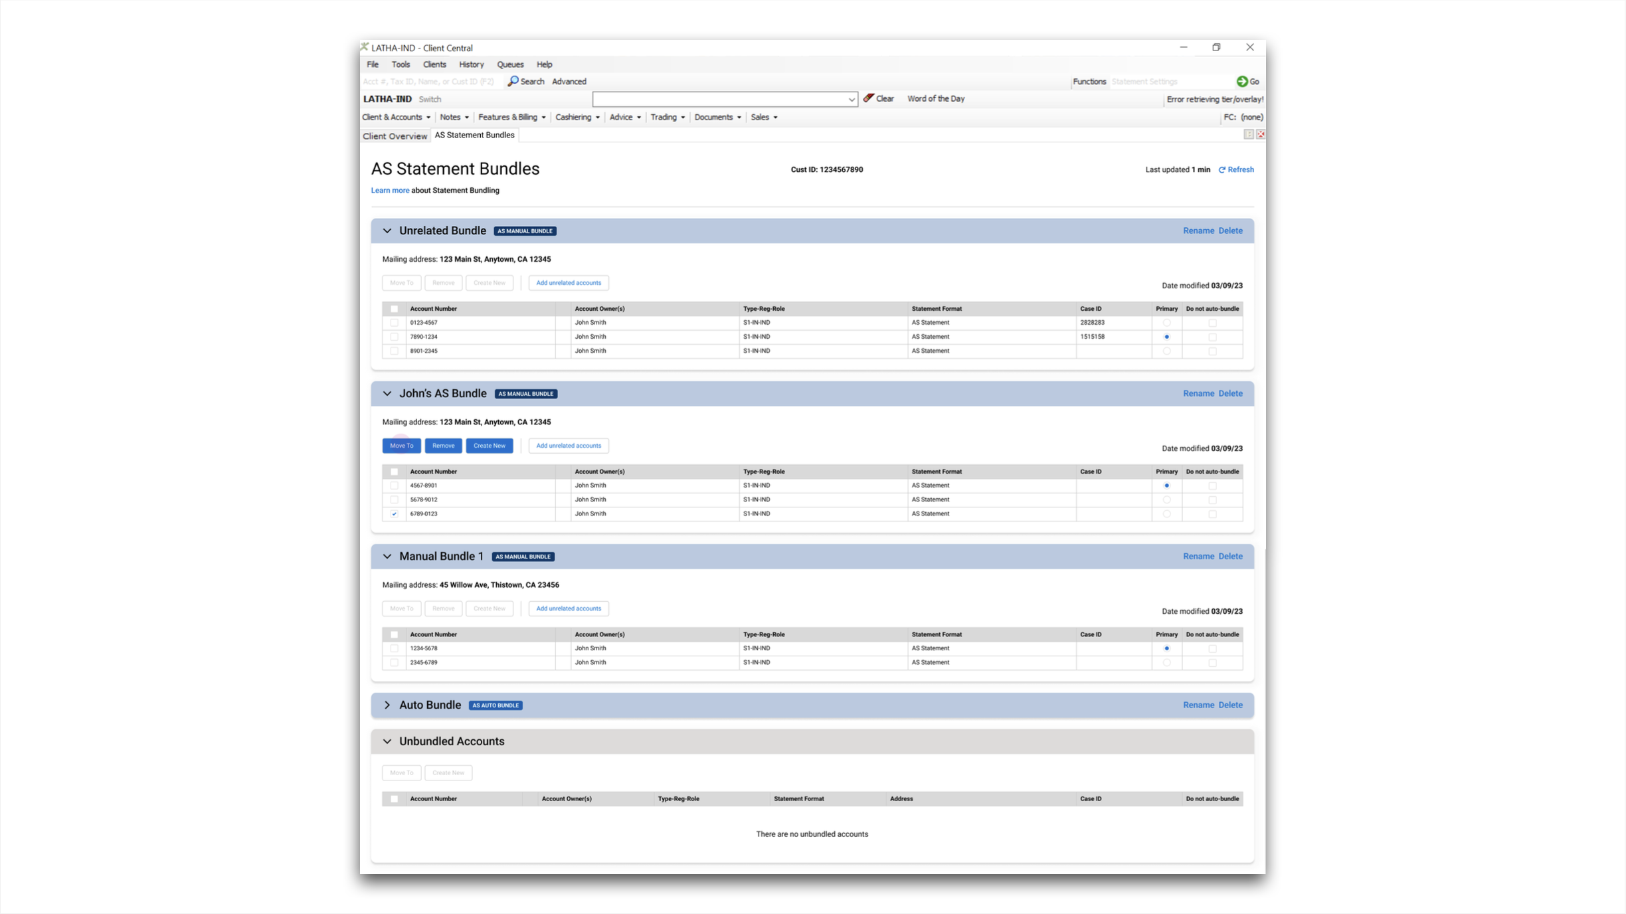Close tab with red X icon
Viewport: 1626px width, 914px height.
point(1260,135)
